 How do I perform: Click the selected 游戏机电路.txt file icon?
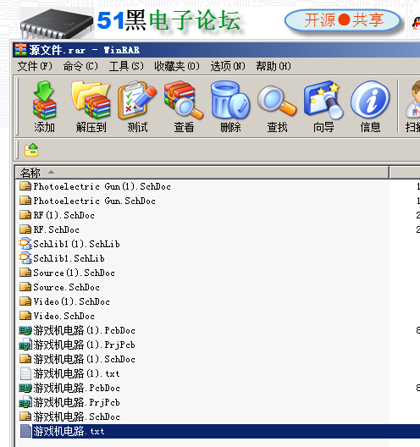(25, 431)
